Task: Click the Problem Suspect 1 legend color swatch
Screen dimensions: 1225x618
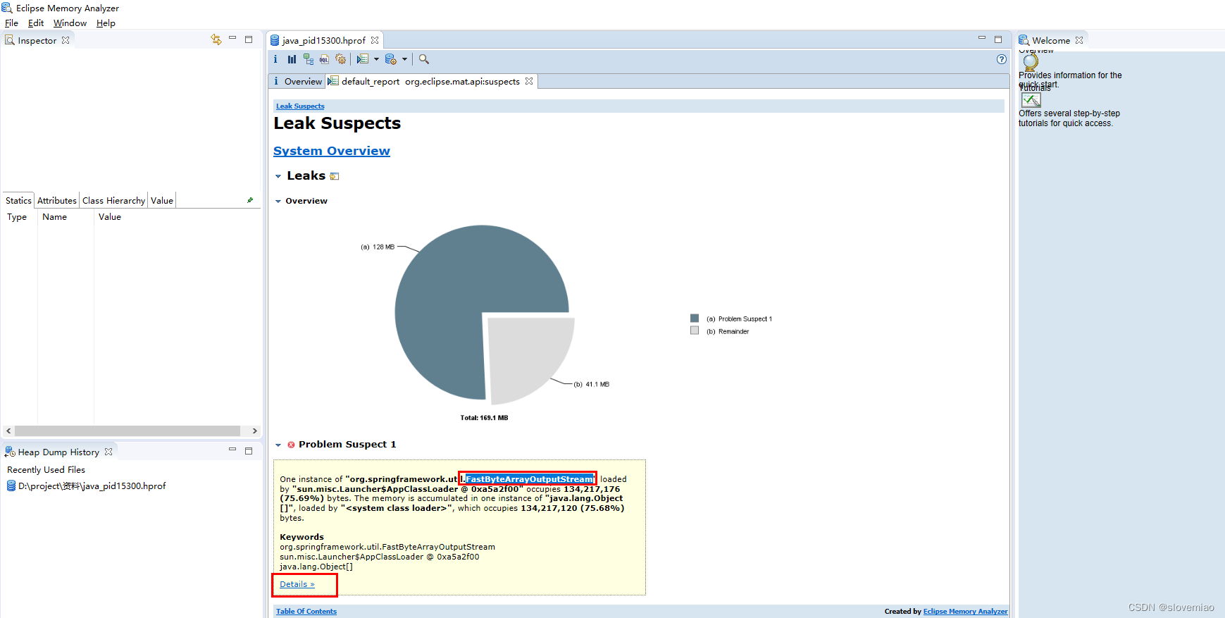Action: click(x=695, y=319)
